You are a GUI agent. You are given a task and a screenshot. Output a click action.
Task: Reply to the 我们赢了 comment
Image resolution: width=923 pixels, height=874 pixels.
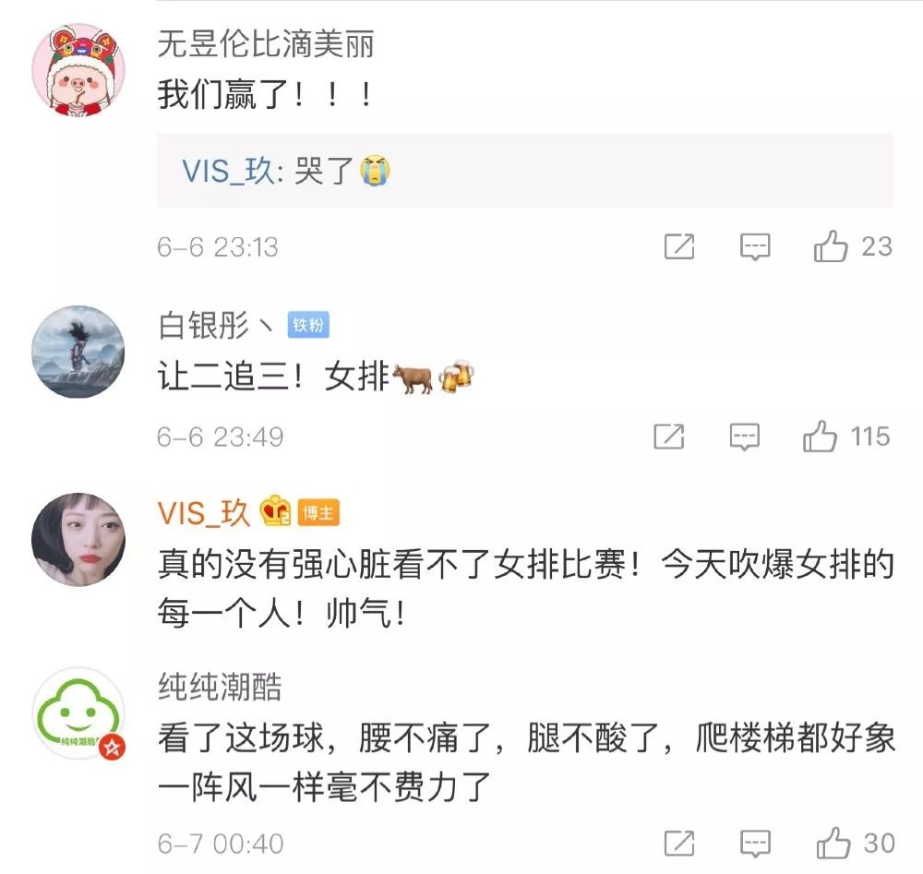click(x=755, y=246)
